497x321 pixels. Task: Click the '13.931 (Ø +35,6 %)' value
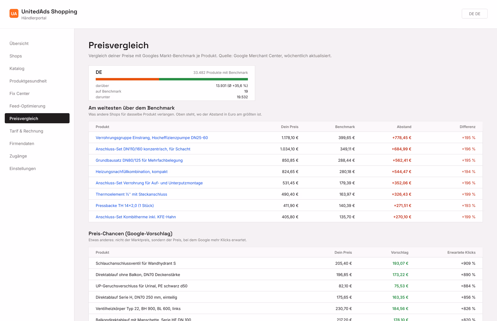(x=232, y=86)
